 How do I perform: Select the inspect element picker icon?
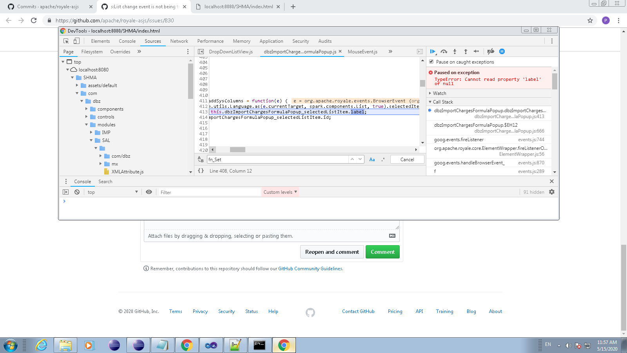click(66, 41)
